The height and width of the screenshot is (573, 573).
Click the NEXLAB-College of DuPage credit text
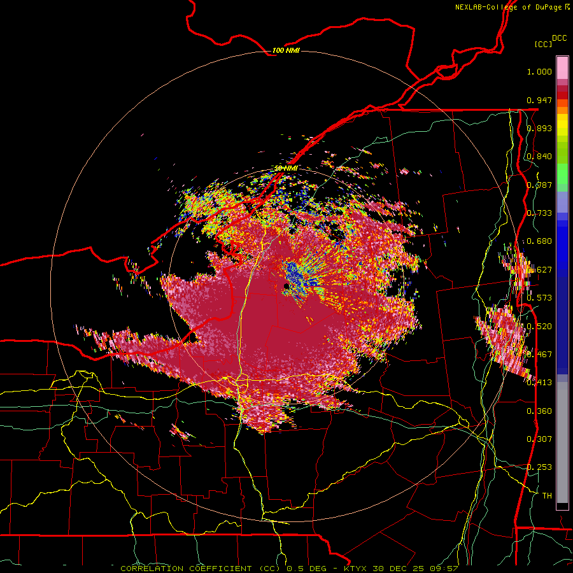(x=512, y=7)
